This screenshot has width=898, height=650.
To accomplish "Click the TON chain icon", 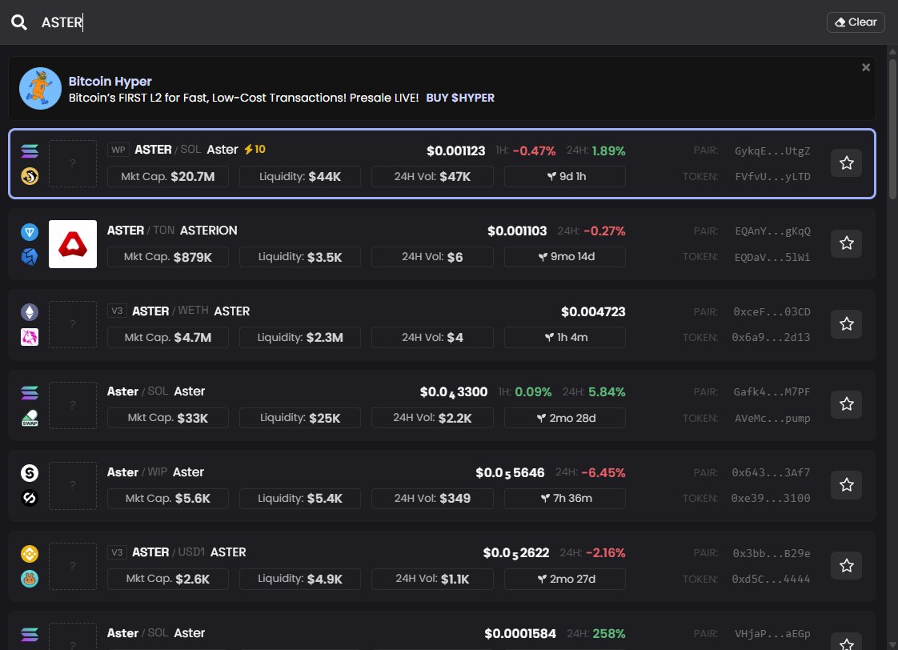I will [30, 231].
